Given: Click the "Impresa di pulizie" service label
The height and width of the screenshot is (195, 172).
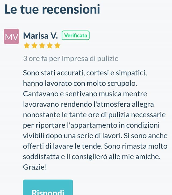Looking at the screenshot, I should (90, 59).
